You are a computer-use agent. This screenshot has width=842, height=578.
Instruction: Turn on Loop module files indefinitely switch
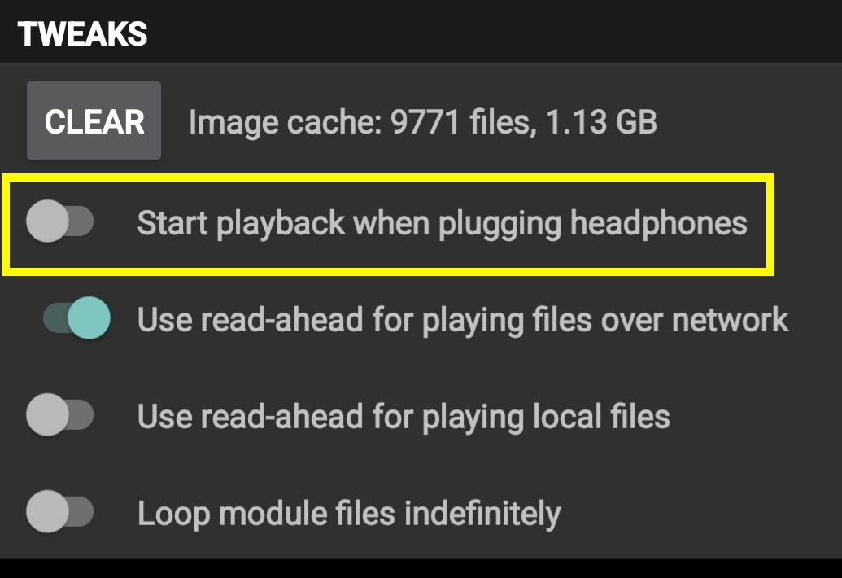[59, 512]
